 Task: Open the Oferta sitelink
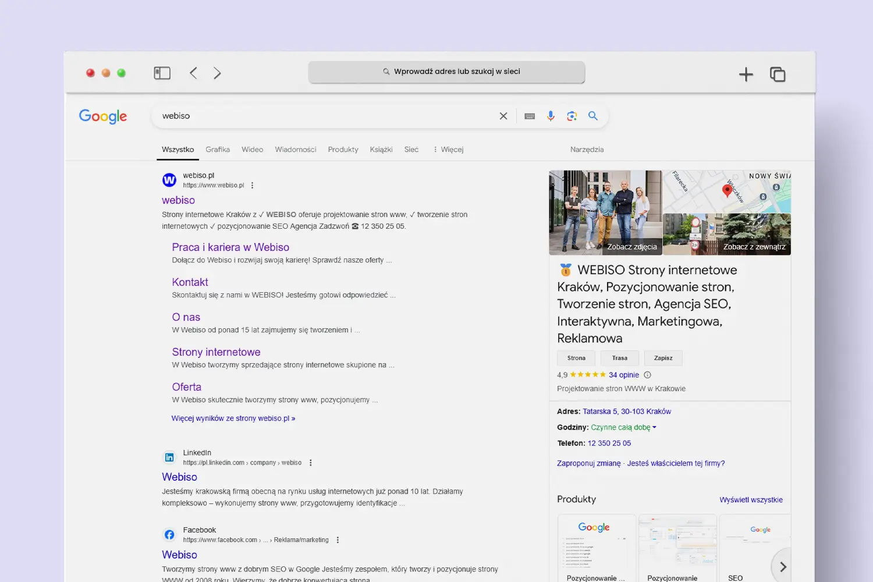coord(186,387)
